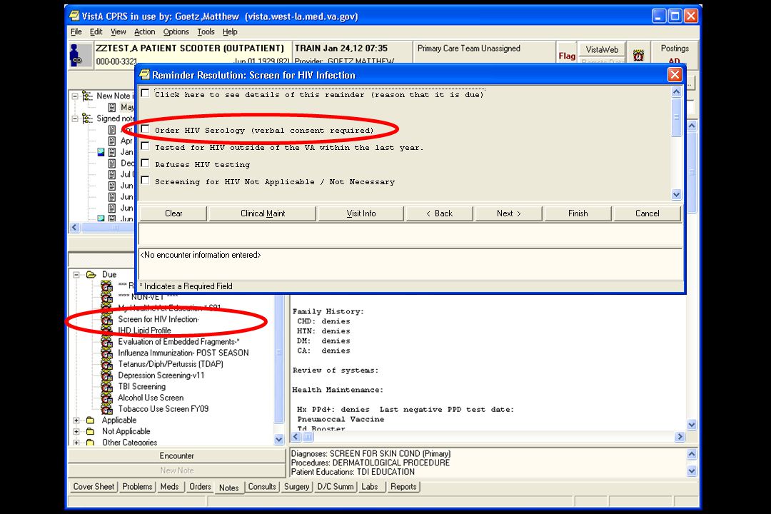Check 'Tested for HIV outside of the VA'
The width and height of the screenshot is (771, 514).
[x=145, y=146]
